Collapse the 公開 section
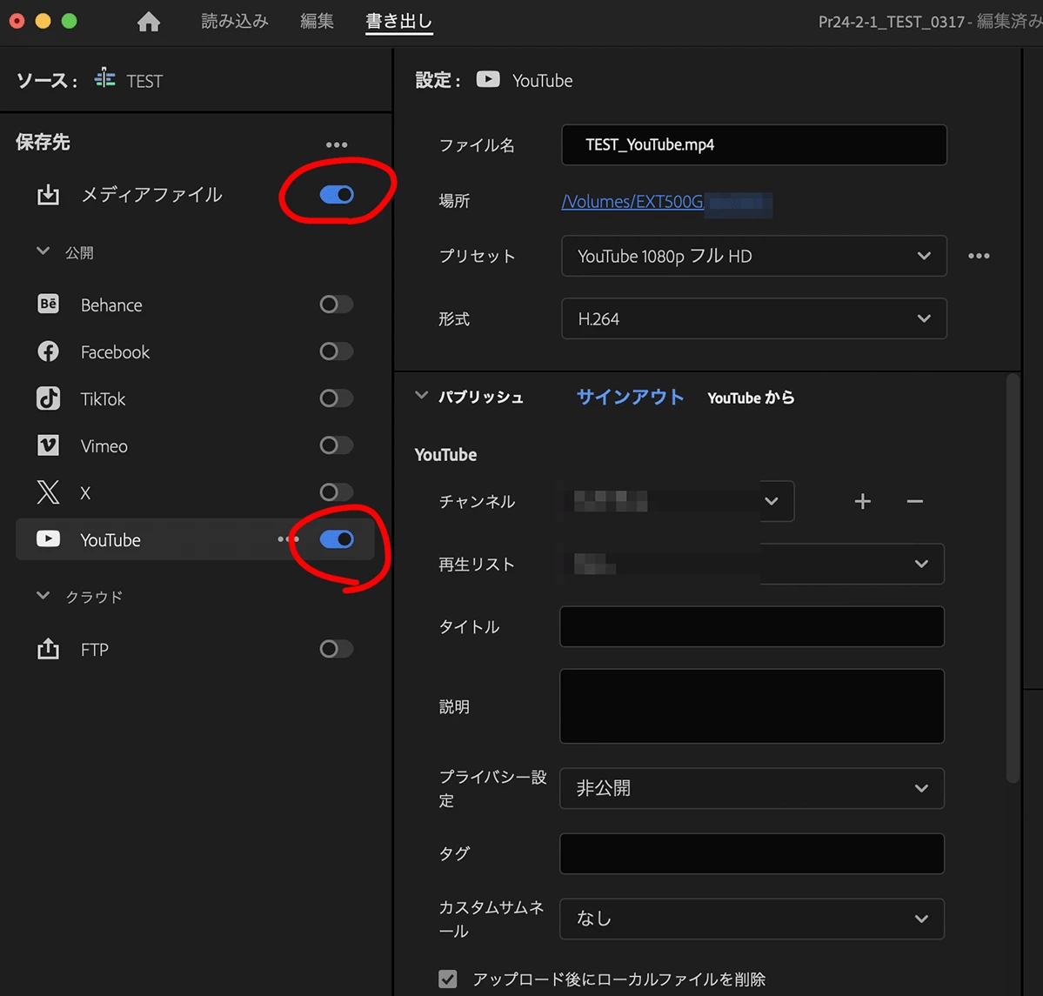This screenshot has width=1043, height=996. tap(43, 251)
